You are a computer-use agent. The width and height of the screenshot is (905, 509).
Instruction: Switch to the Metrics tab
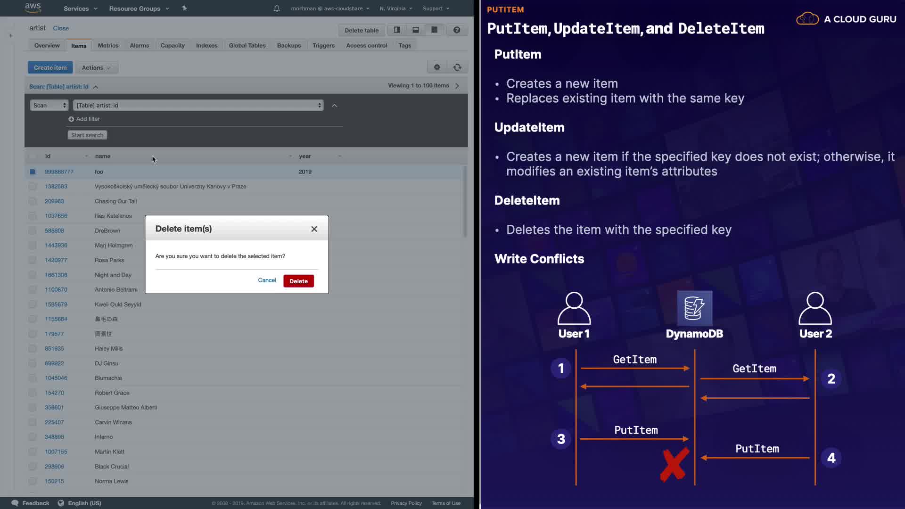(108, 46)
